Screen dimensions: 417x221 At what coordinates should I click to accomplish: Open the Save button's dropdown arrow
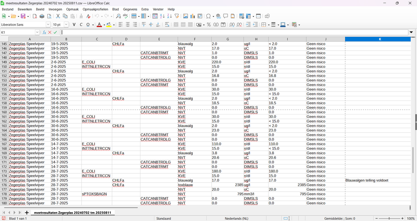click(x=28, y=17)
